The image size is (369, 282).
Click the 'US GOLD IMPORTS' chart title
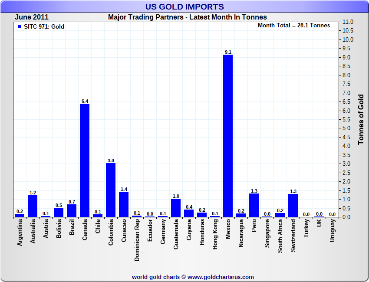pyautogui.click(x=184, y=7)
